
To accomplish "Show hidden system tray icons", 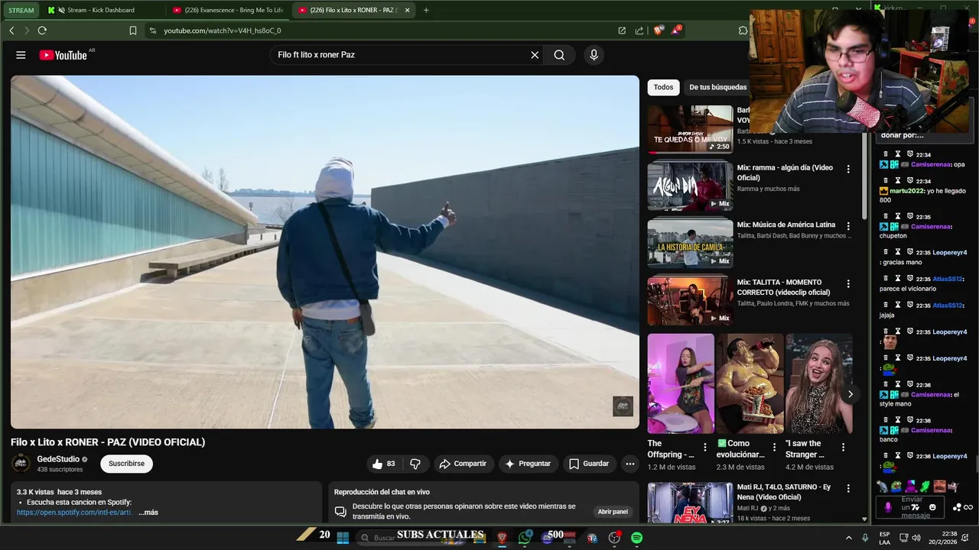I will pyautogui.click(x=848, y=538).
